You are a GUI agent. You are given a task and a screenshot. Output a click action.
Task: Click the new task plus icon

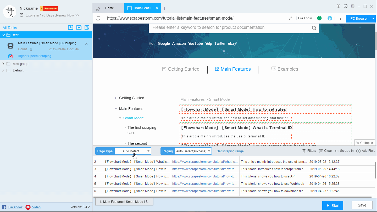coord(79,27)
